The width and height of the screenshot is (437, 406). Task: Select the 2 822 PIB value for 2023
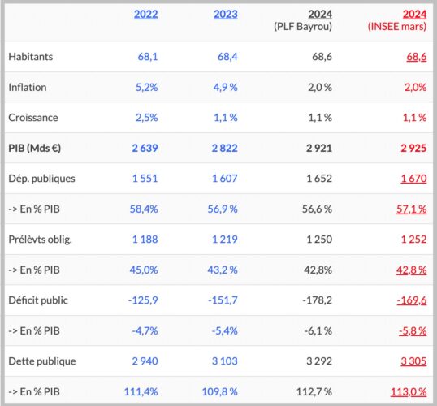tap(225, 148)
